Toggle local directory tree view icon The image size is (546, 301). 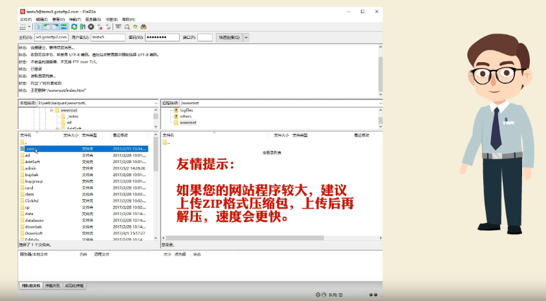pyautogui.click(x=47, y=27)
